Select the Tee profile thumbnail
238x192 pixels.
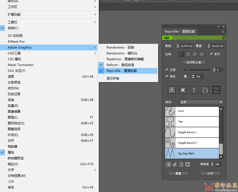(x=170, y=122)
